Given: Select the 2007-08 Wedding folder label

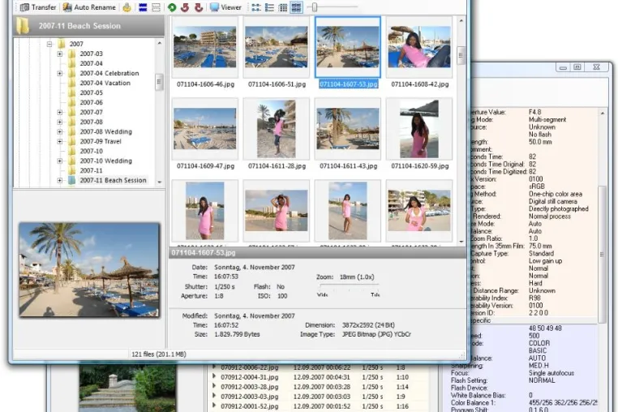Looking at the screenshot, I should pyautogui.click(x=105, y=131).
